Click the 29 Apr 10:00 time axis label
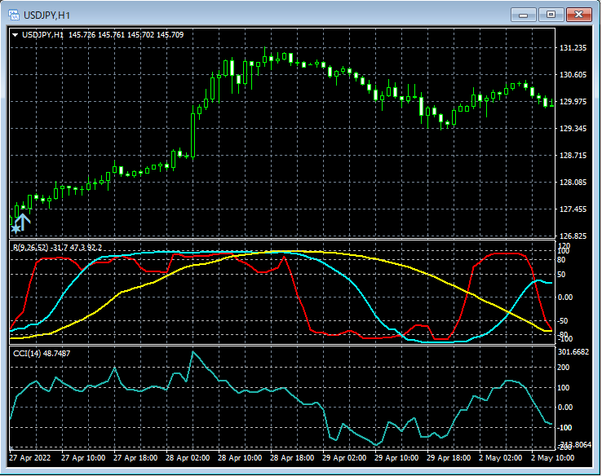This screenshot has height=476, width=602. tap(396, 457)
